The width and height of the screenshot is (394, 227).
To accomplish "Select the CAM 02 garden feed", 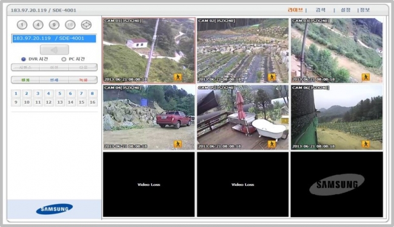I will pyautogui.click(x=242, y=50).
